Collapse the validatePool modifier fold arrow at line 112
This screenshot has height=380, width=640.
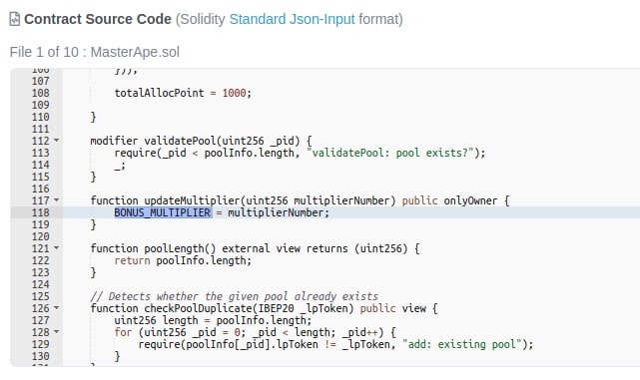tap(57, 141)
